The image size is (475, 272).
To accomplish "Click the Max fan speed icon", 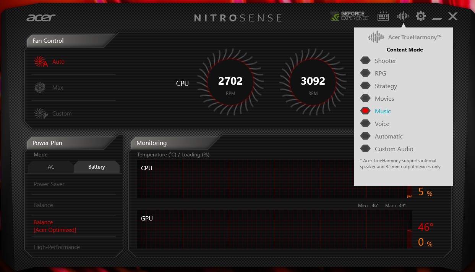I will pos(40,88).
